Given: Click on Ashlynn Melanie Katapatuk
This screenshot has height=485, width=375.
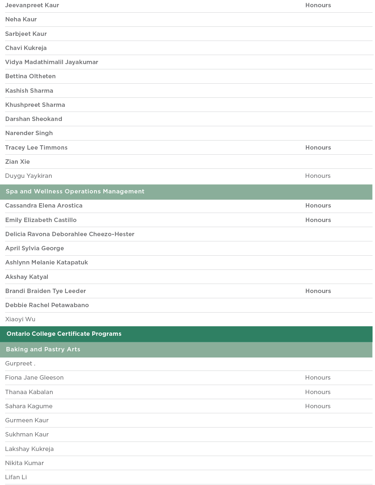Looking at the screenshot, I should 47,263.
